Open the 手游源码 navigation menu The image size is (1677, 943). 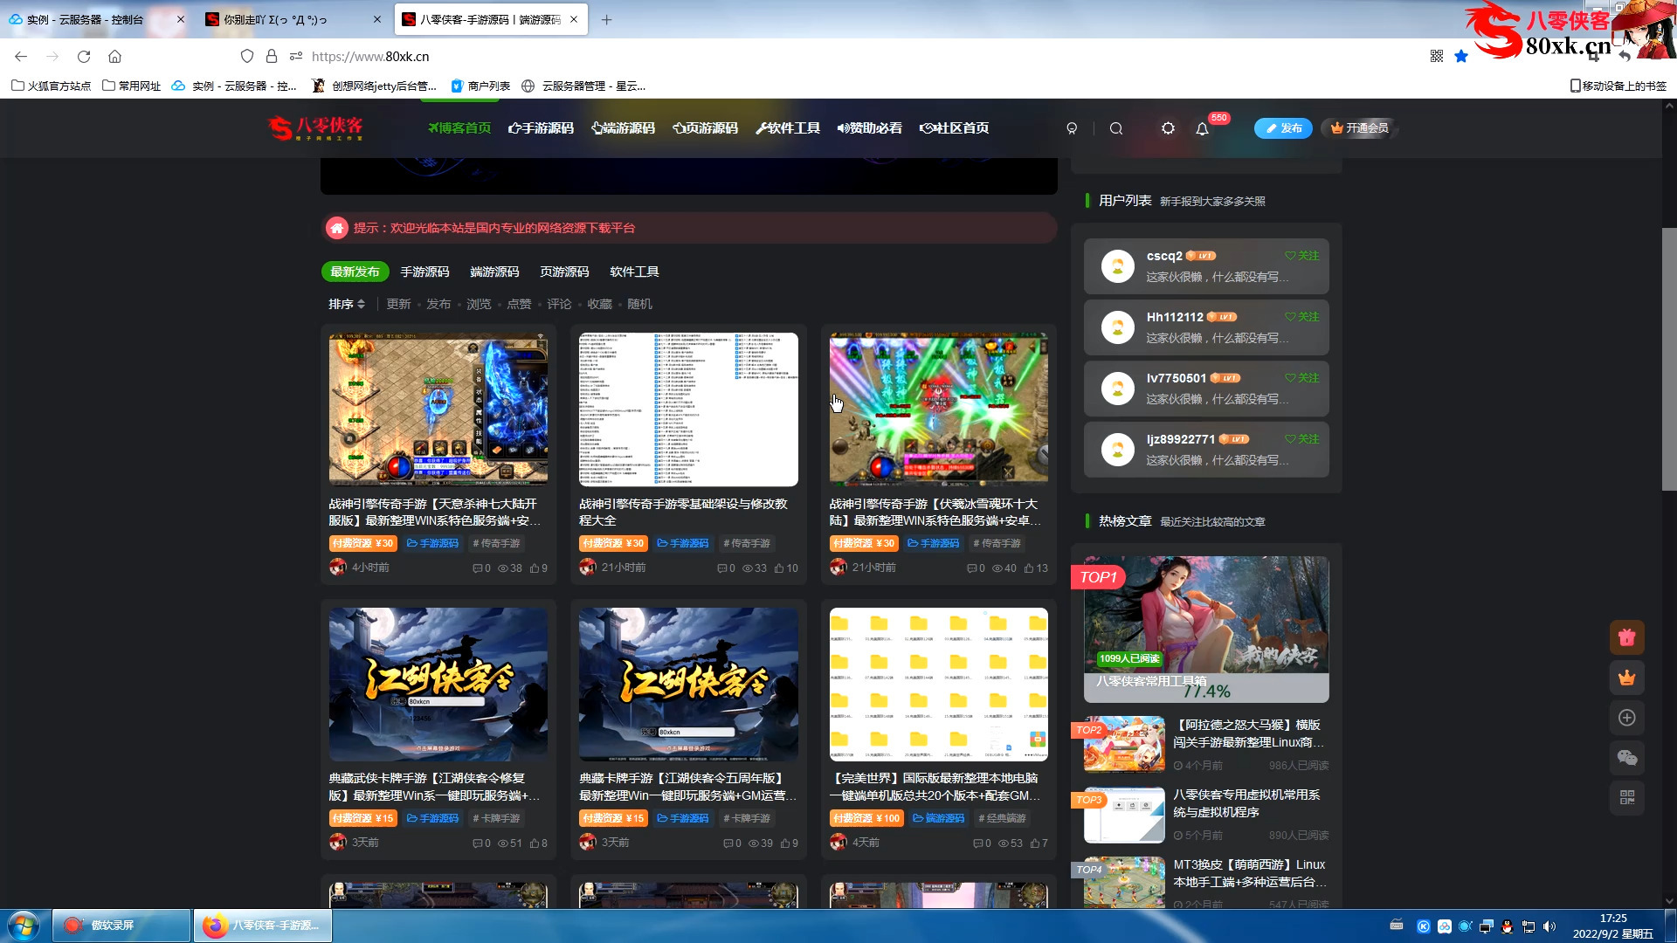pyautogui.click(x=542, y=128)
